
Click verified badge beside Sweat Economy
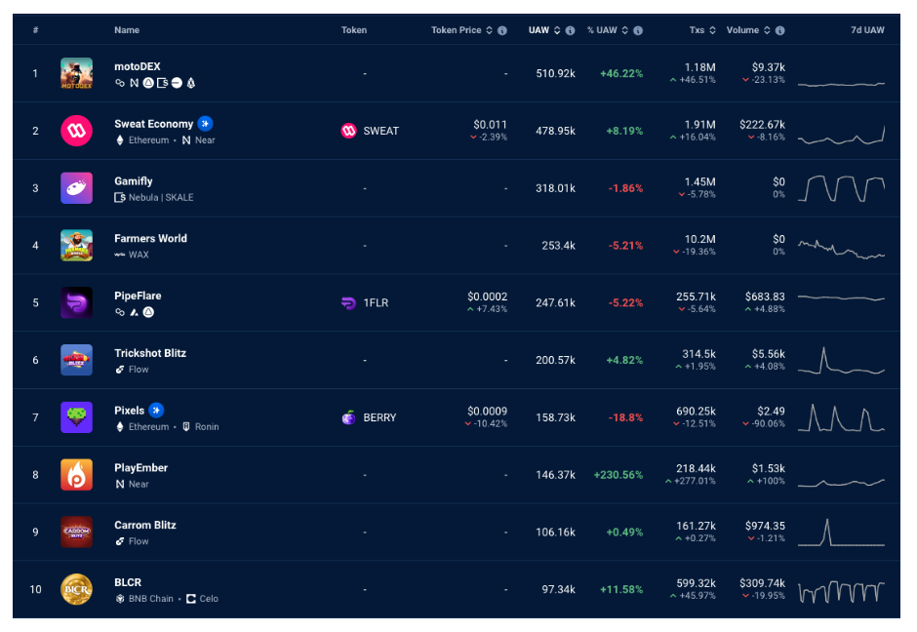(x=205, y=124)
